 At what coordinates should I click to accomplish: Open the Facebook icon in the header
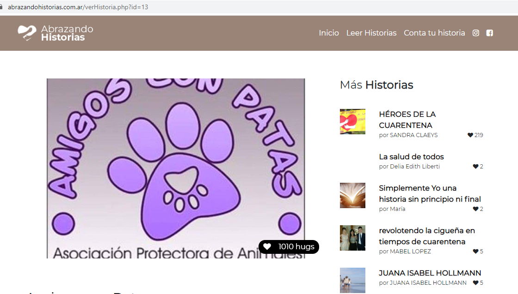[489, 33]
